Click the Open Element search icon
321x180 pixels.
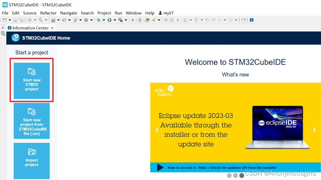click(x=132, y=20)
